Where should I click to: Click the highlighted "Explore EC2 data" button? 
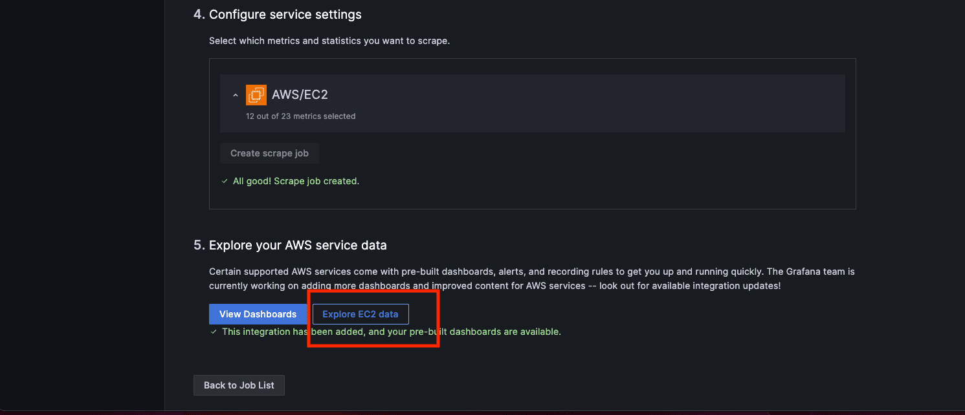click(360, 314)
